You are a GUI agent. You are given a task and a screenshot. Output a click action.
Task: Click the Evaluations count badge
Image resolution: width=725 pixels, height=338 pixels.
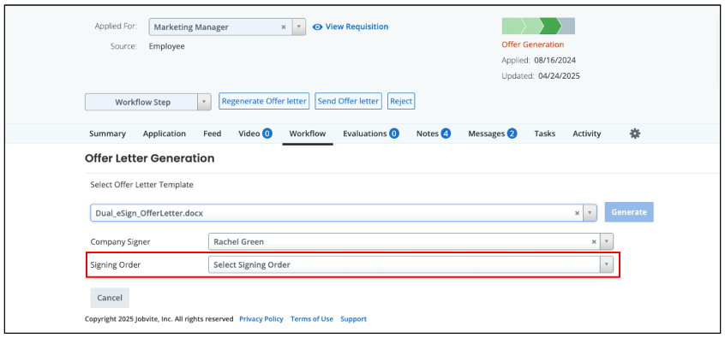coord(394,133)
